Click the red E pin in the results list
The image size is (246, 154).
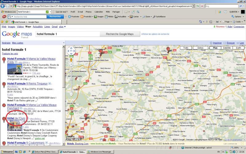coord(4,143)
